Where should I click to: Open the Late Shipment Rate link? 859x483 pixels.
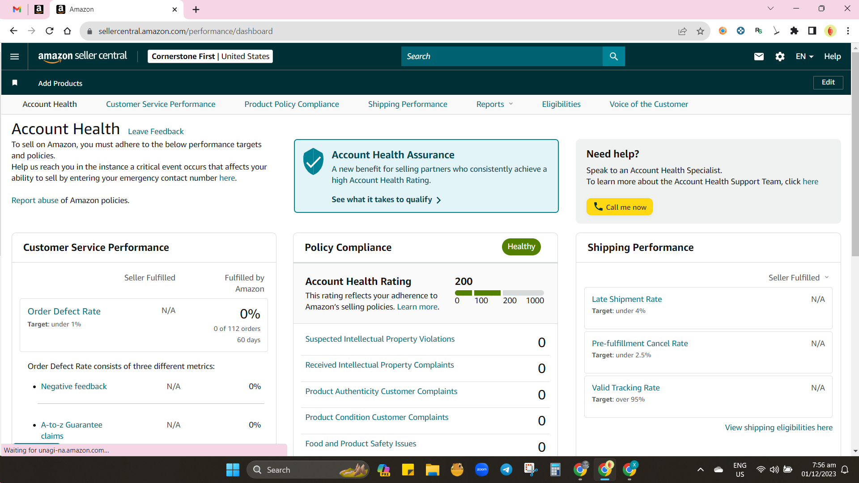point(627,299)
